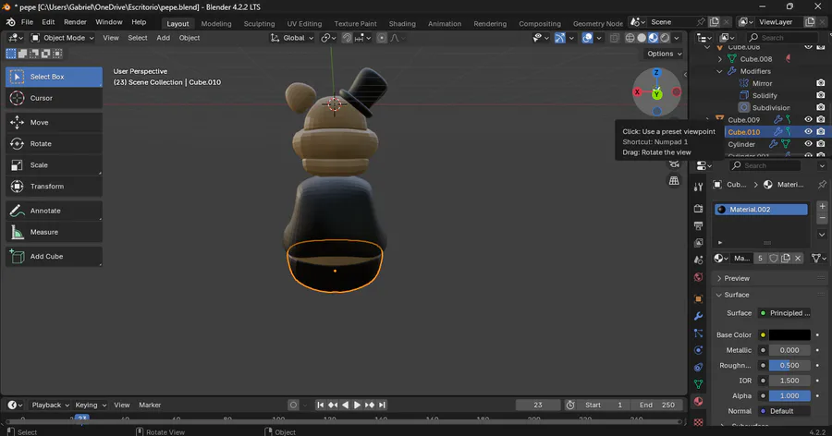
Task: Activate the Scale tool
Action: tap(54, 165)
